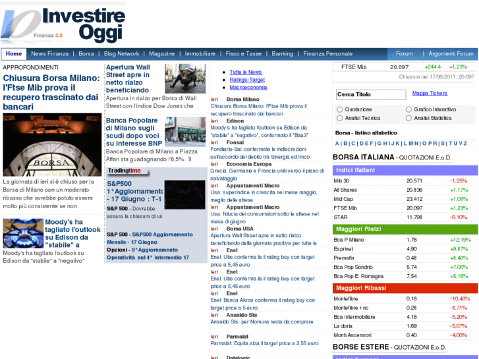Open alphabetical listing O P R
This screenshot has width=479, height=359.
(430, 144)
